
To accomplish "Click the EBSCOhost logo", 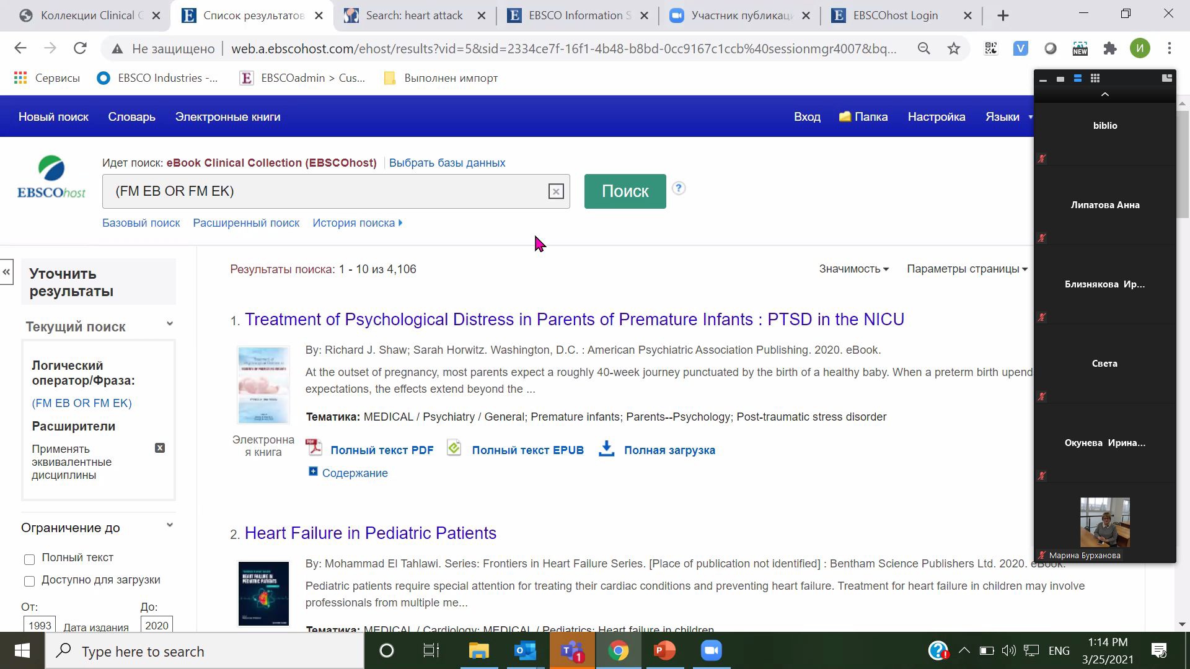I will 51,177.
